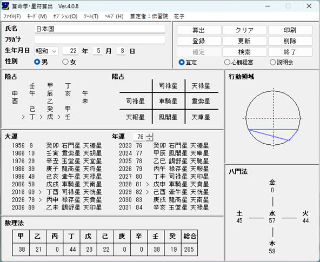This screenshot has width=320, height=262.
Task: Open the ファイル(F) menu
Action: pyautogui.click(x=12, y=16)
